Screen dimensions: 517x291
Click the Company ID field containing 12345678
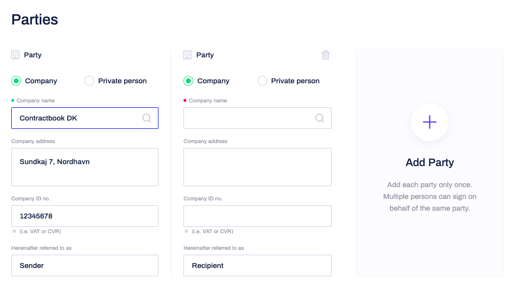pyautogui.click(x=85, y=216)
